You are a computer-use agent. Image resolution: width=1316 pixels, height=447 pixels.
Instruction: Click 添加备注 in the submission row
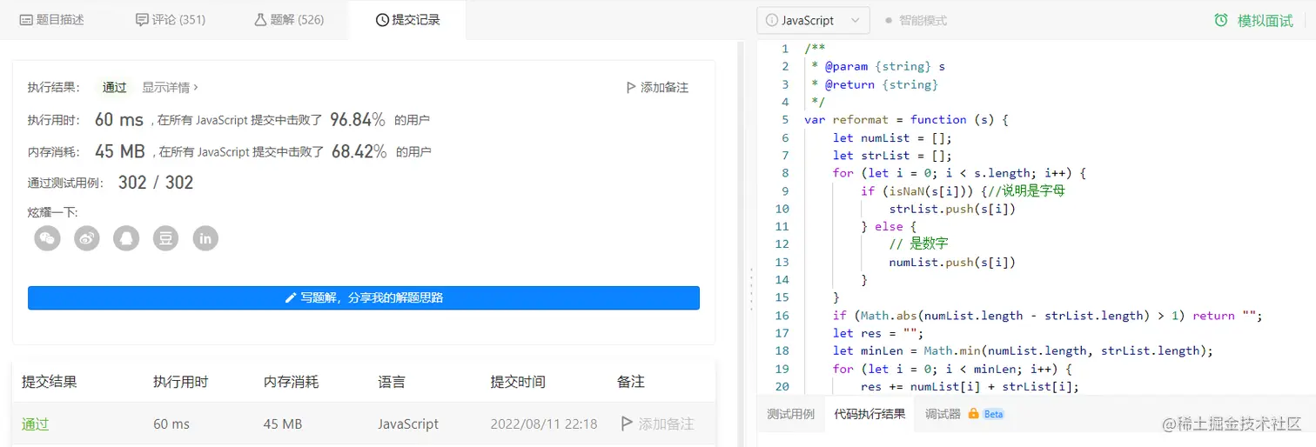(657, 424)
